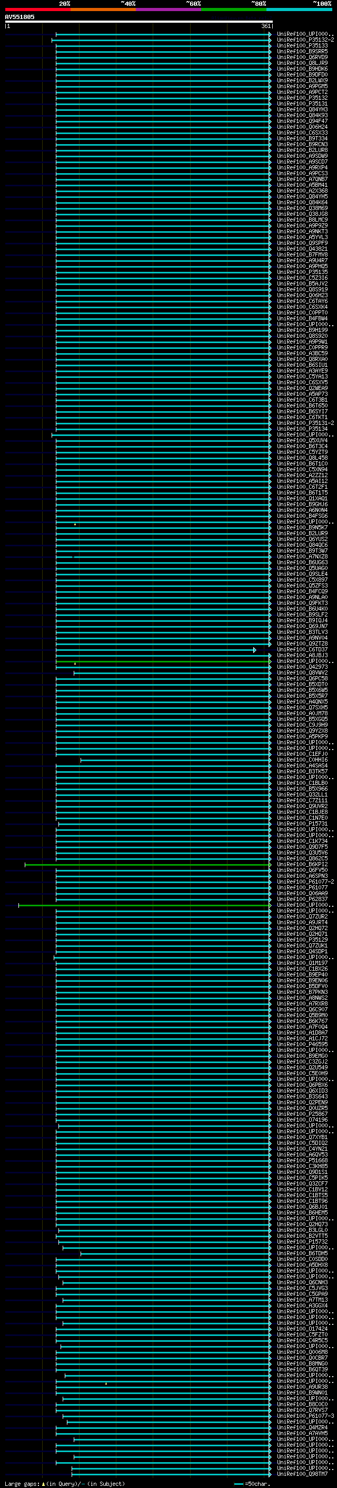Open hit UniRef100_A9PGM5
This screenshot has height=1488, width=337.
coord(302,86)
